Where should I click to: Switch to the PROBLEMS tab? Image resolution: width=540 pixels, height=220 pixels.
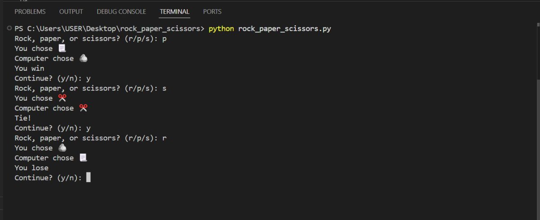[30, 12]
